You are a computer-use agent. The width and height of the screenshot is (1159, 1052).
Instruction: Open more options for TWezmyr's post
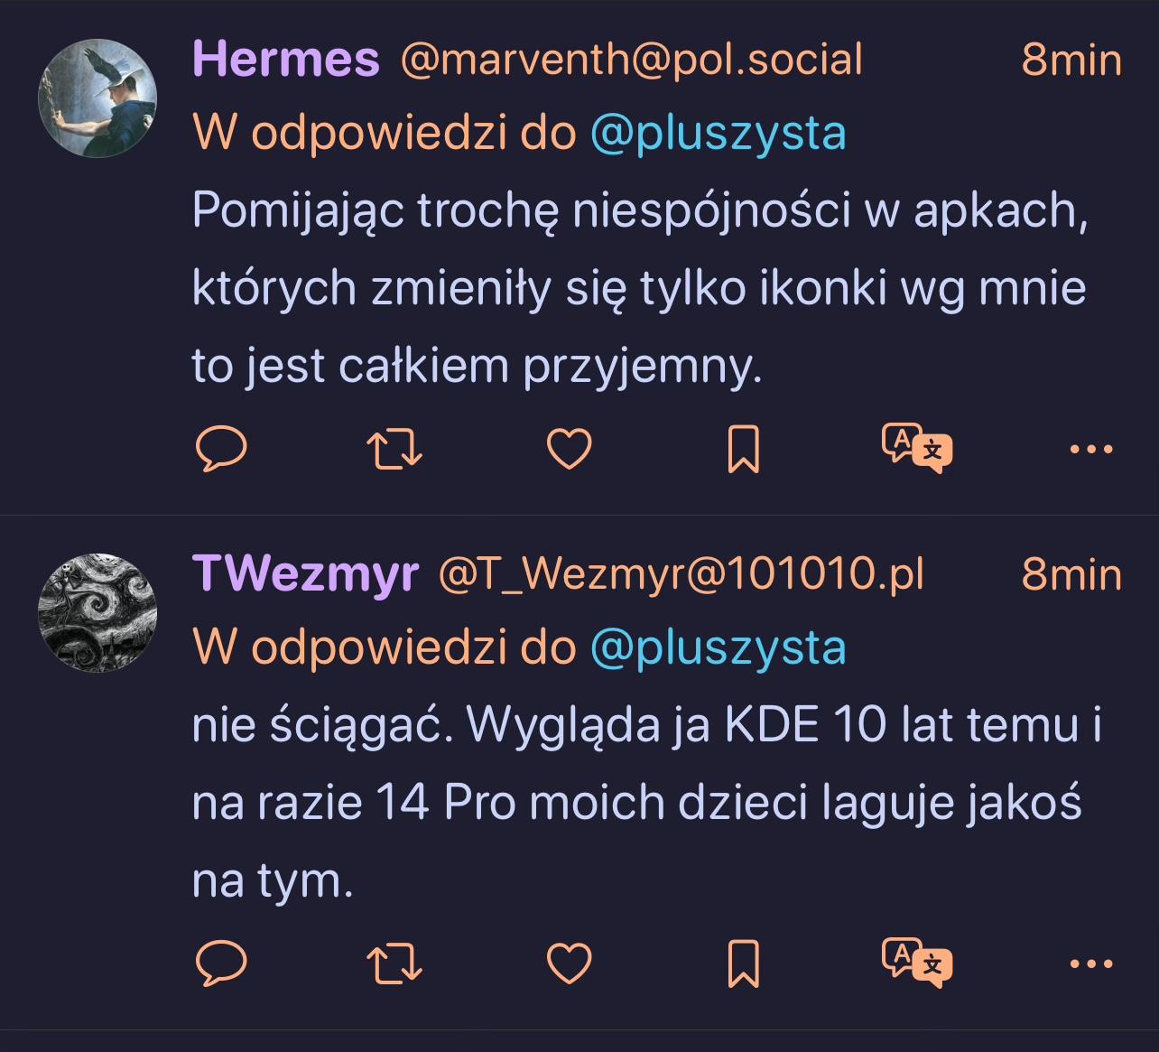pyautogui.click(x=1090, y=964)
